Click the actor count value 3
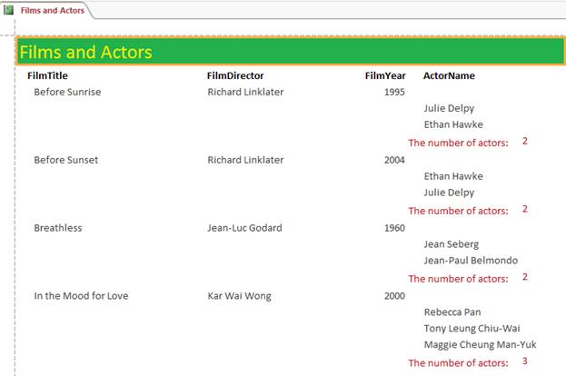The height and width of the screenshot is (376, 566). pyautogui.click(x=525, y=361)
